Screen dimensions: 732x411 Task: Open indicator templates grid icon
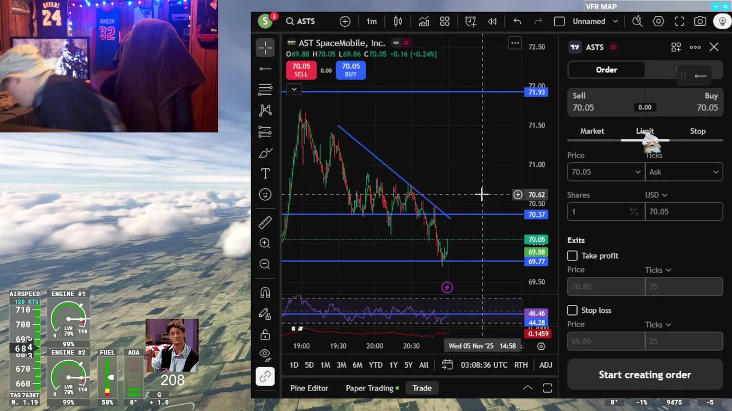pyautogui.click(x=444, y=21)
